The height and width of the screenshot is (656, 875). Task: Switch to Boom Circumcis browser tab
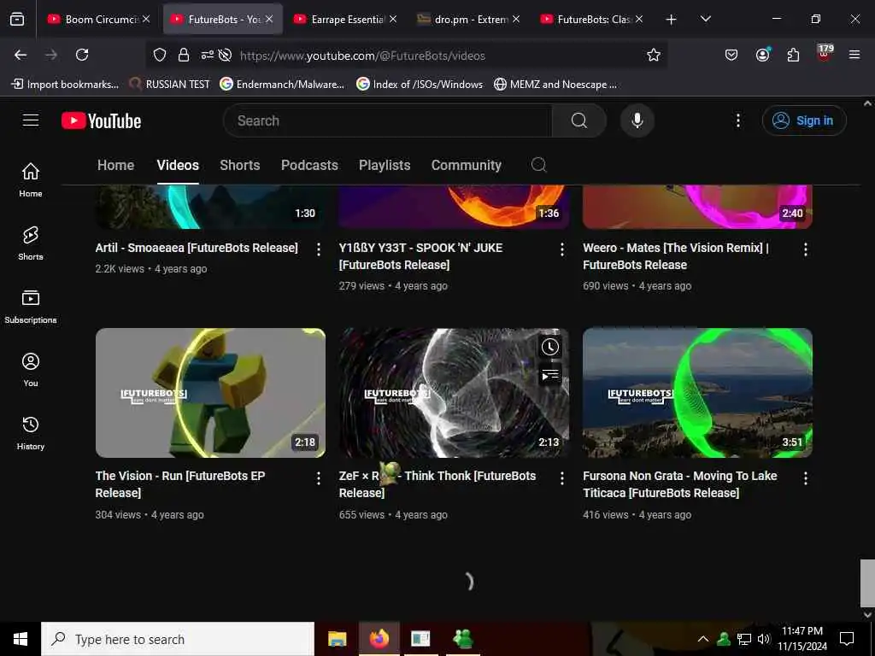point(101,19)
